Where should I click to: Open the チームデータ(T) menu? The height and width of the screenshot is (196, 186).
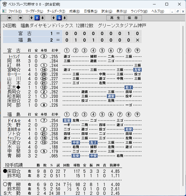[56, 11]
